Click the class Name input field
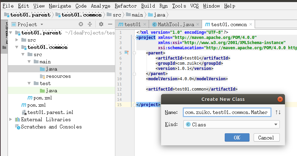This screenshot has height=156, width=297. click(227, 112)
